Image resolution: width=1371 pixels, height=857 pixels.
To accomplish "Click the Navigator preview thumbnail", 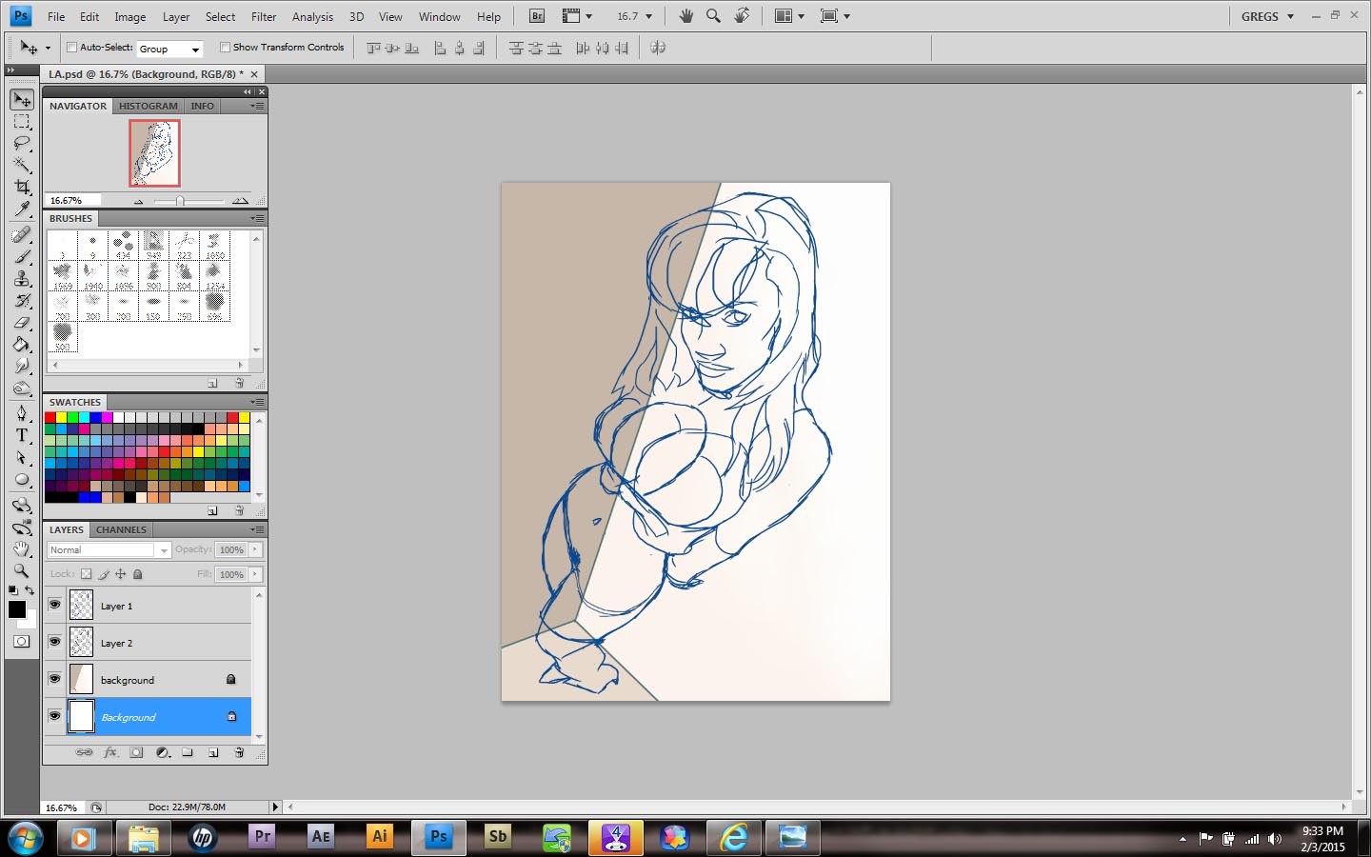I will point(154,153).
